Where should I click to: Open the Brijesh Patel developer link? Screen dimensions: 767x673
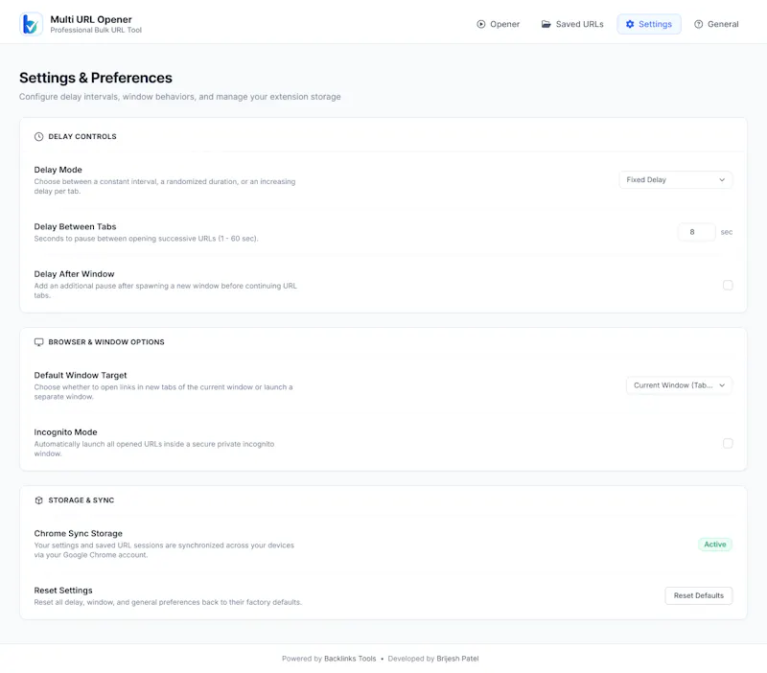coord(457,659)
